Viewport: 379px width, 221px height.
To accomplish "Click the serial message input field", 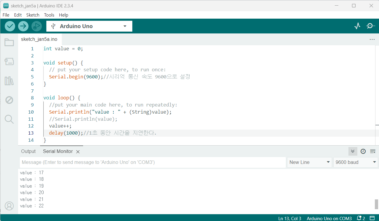I will 153,162.
